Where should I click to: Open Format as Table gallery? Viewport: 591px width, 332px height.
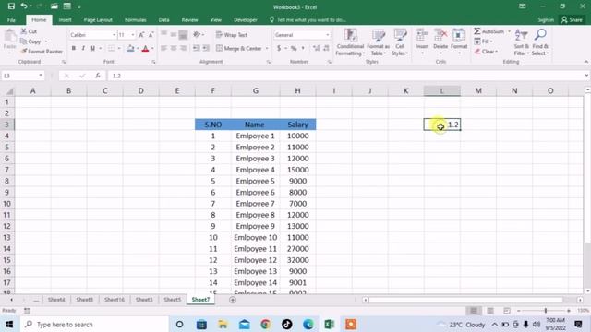point(378,42)
